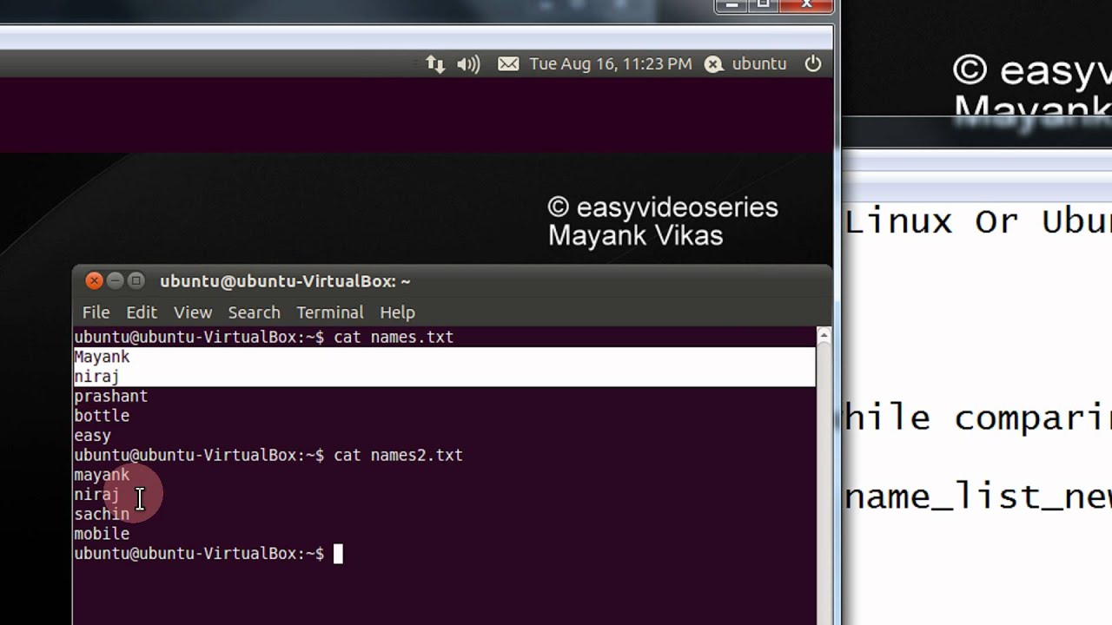Click the lowercase 'mayank' output line

pyautogui.click(x=102, y=475)
